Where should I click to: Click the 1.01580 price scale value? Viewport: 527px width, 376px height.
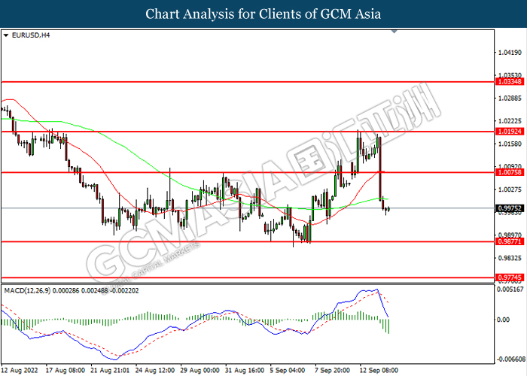(510, 144)
